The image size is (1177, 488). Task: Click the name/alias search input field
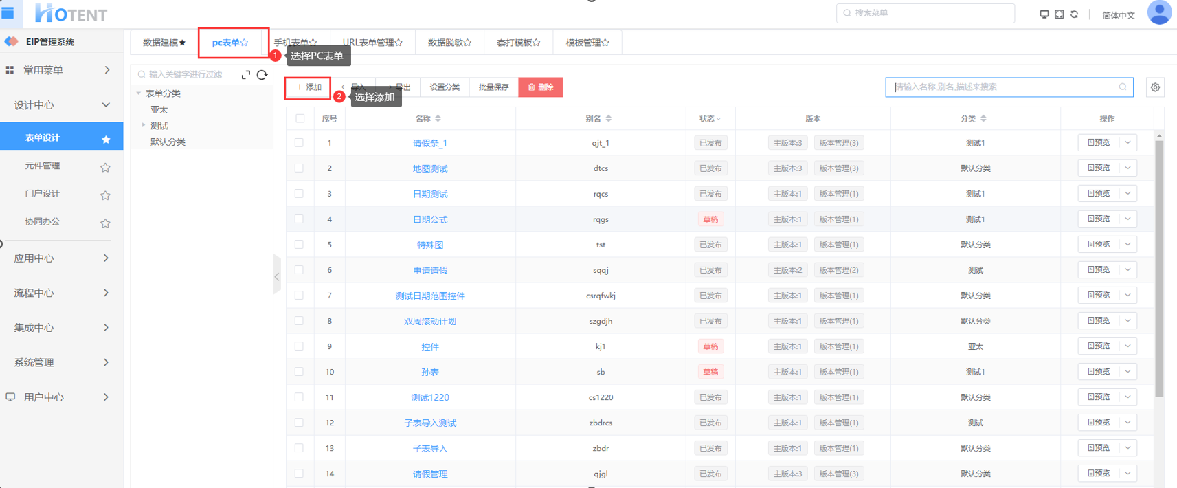tap(1003, 87)
